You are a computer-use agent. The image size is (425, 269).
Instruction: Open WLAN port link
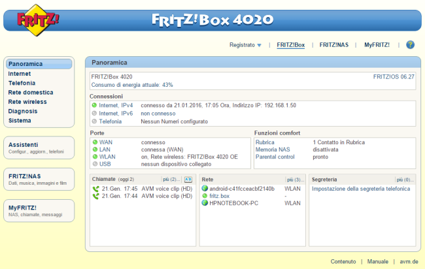coord(107,157)
